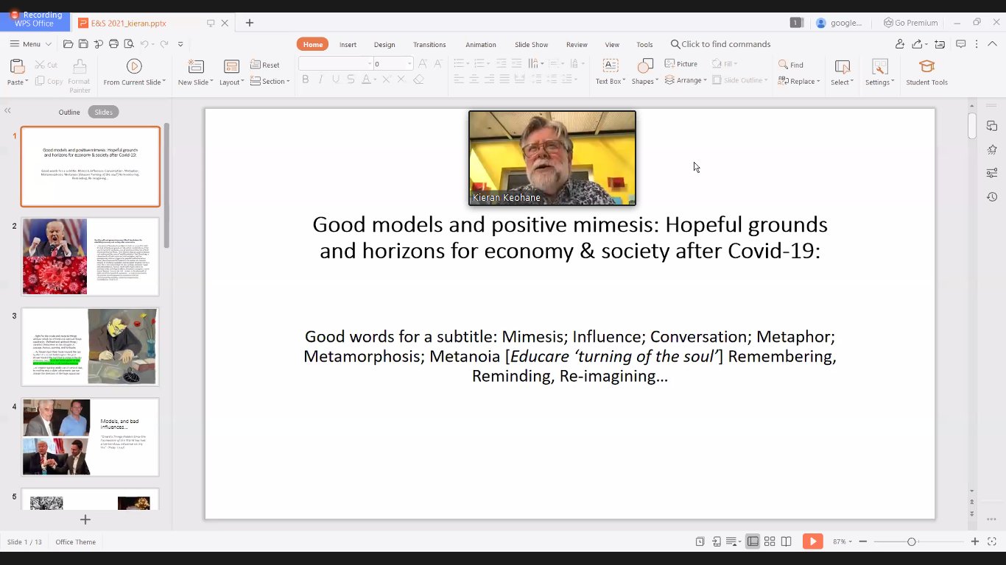Click the WPS Office home tab

[x=34, y=23]
